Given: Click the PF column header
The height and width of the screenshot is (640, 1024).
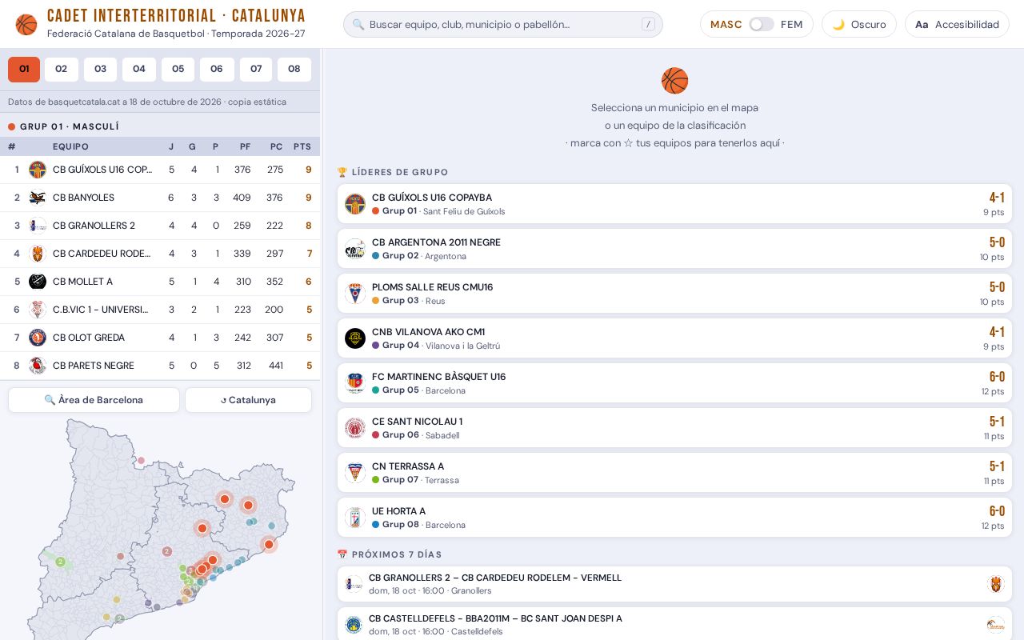Looking at the screenshot, I should pyautogui.click(x=245, y=146).
